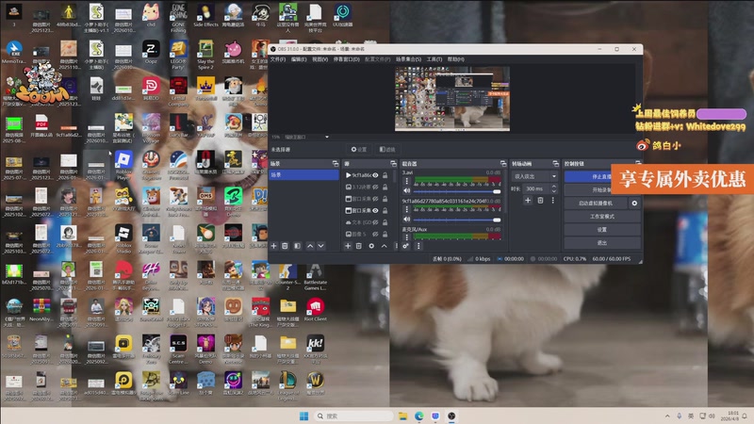This screenshot has width=754, height=424.
Task: Delete the selected scene using the 场景 panel trash icon
Action: pos(285,246)
